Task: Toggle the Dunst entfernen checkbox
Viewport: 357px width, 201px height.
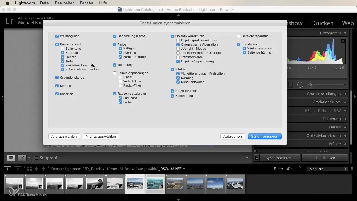Action: tap(178, 82)
